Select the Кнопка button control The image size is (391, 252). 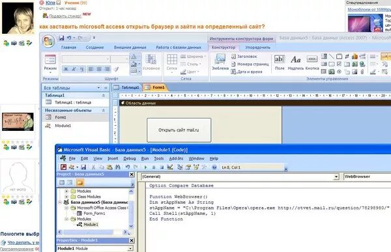[x=312, y=63]
